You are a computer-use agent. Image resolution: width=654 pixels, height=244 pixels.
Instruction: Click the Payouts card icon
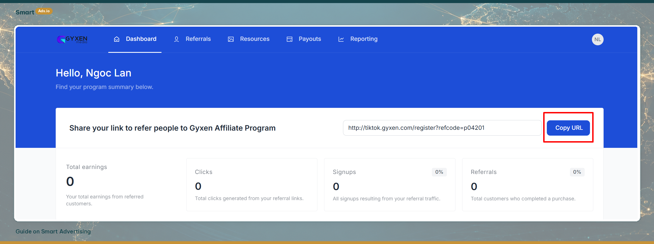(x=290, y=39)
